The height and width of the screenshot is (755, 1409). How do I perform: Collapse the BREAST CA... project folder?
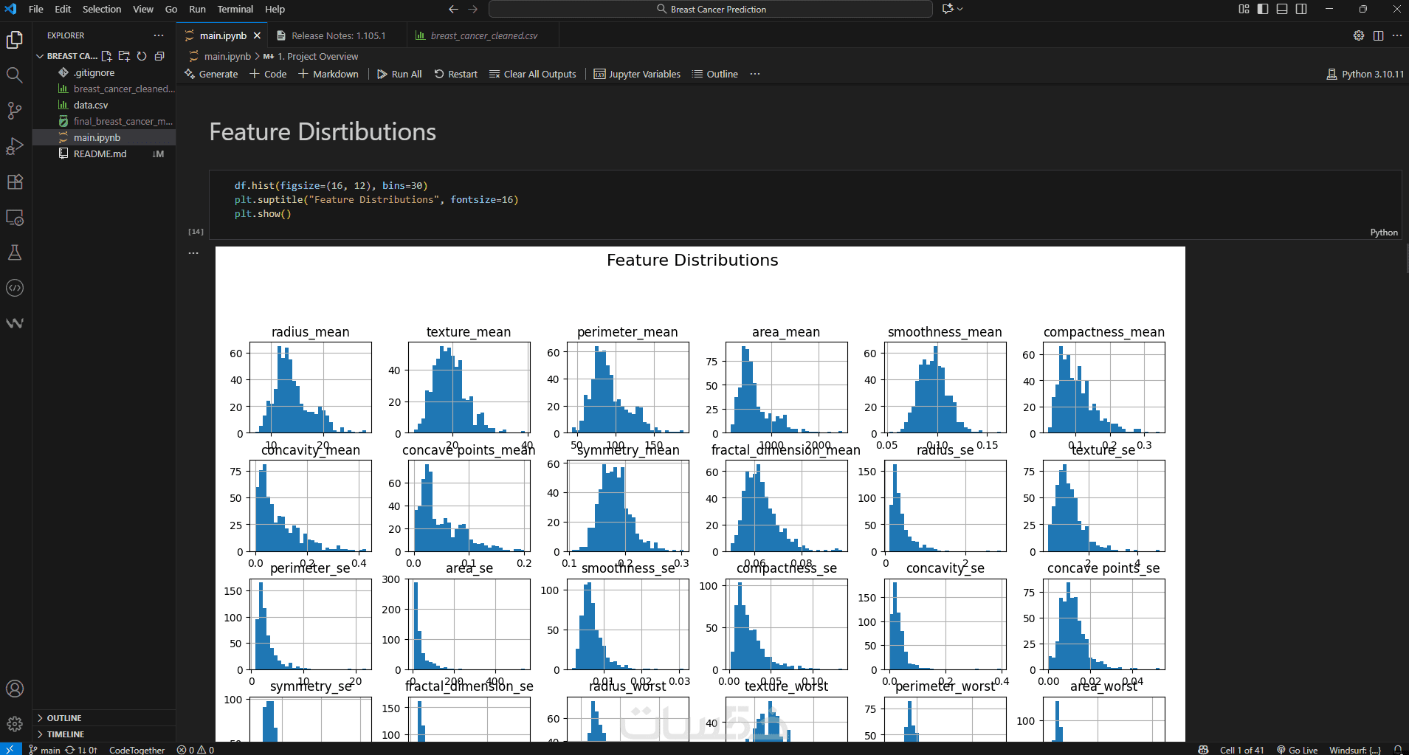(x=66, y=56)
